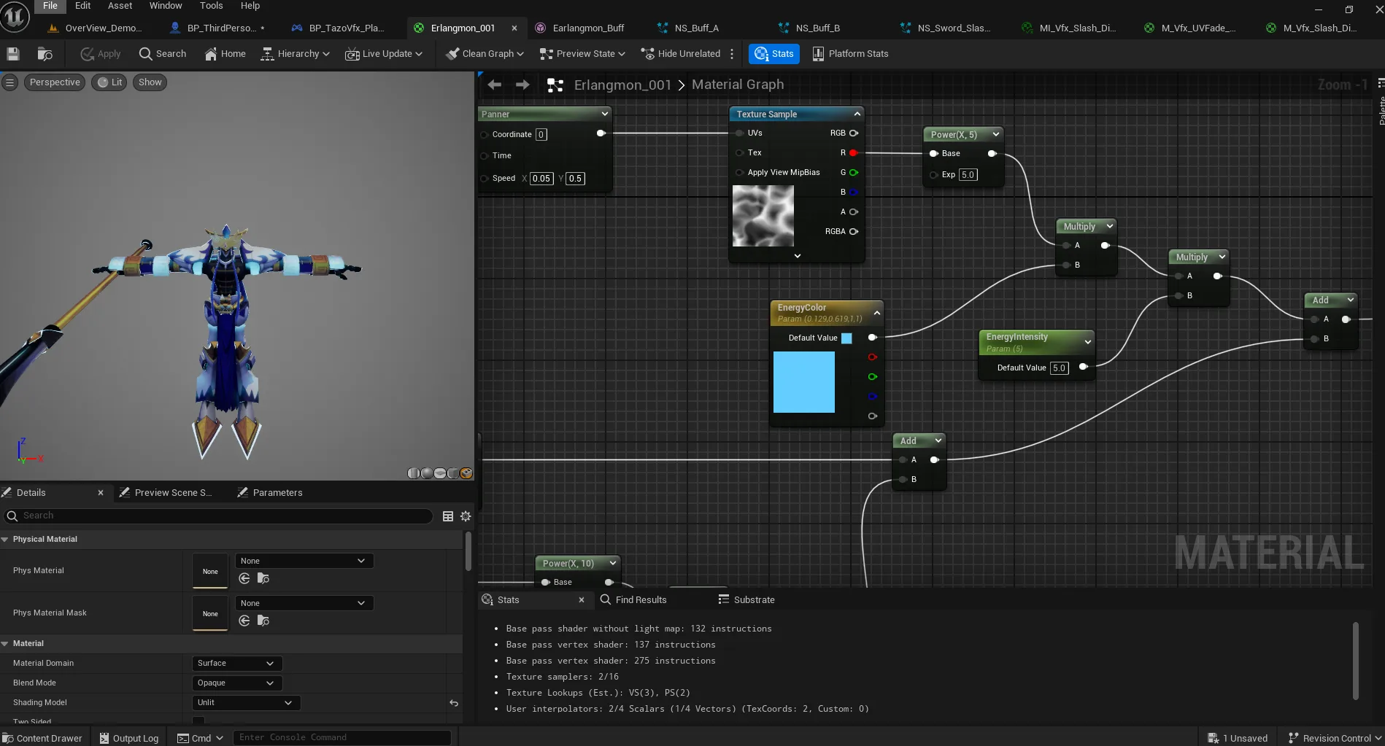This screenshot has height=746, width=1385.
Task: Click the Unreal Engine logo
Action: pyautogui.click(x=15, y=18)
